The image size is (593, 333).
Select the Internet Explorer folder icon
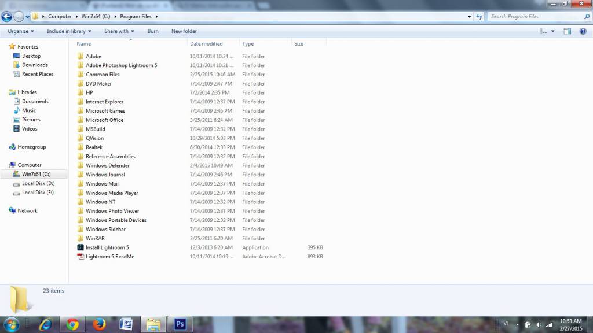[80, 102]
